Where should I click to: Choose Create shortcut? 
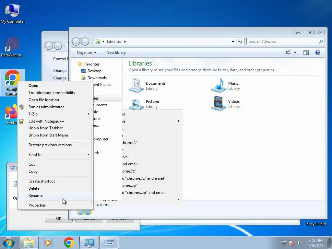[x=55, y=181]
